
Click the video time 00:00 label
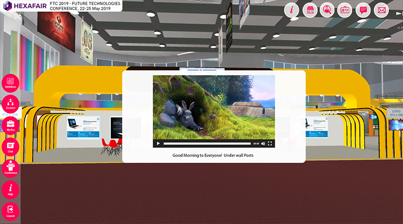pyautogui.click(x=256, y=143)
